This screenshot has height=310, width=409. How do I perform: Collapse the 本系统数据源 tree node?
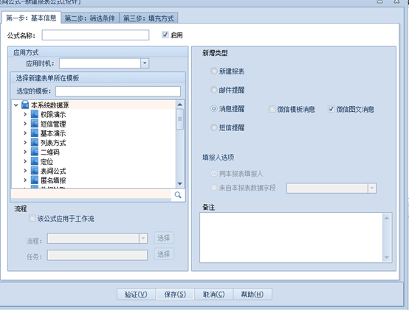16,105
